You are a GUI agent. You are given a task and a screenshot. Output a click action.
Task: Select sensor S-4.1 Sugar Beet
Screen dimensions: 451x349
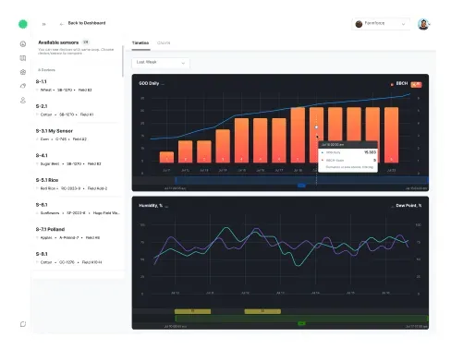coord(77,160)
